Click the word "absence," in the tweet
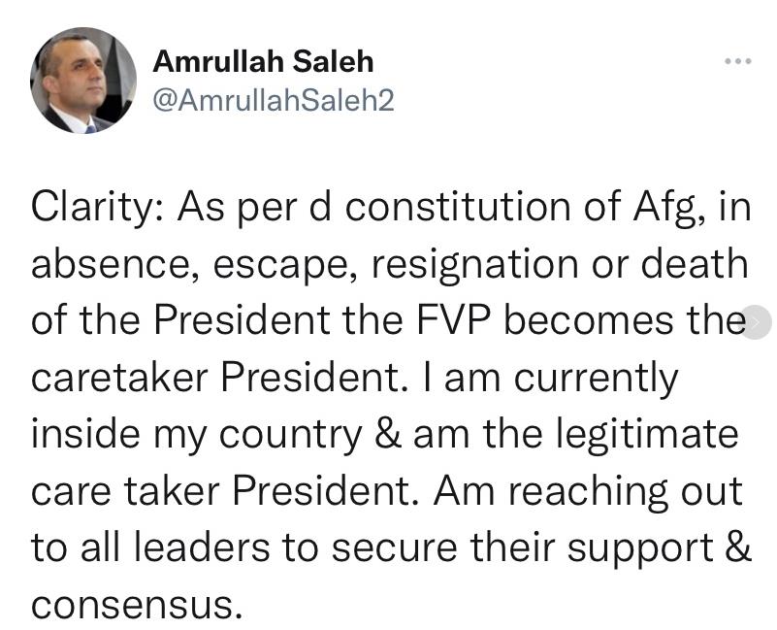This screenshot has height=630, width=777. point(104,264)
